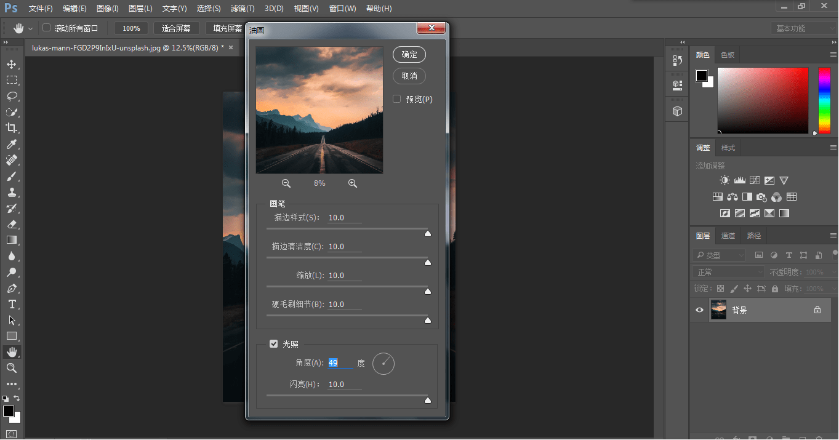Select the Crop tool
Viewport: 839px width, 440px height.
12,128
